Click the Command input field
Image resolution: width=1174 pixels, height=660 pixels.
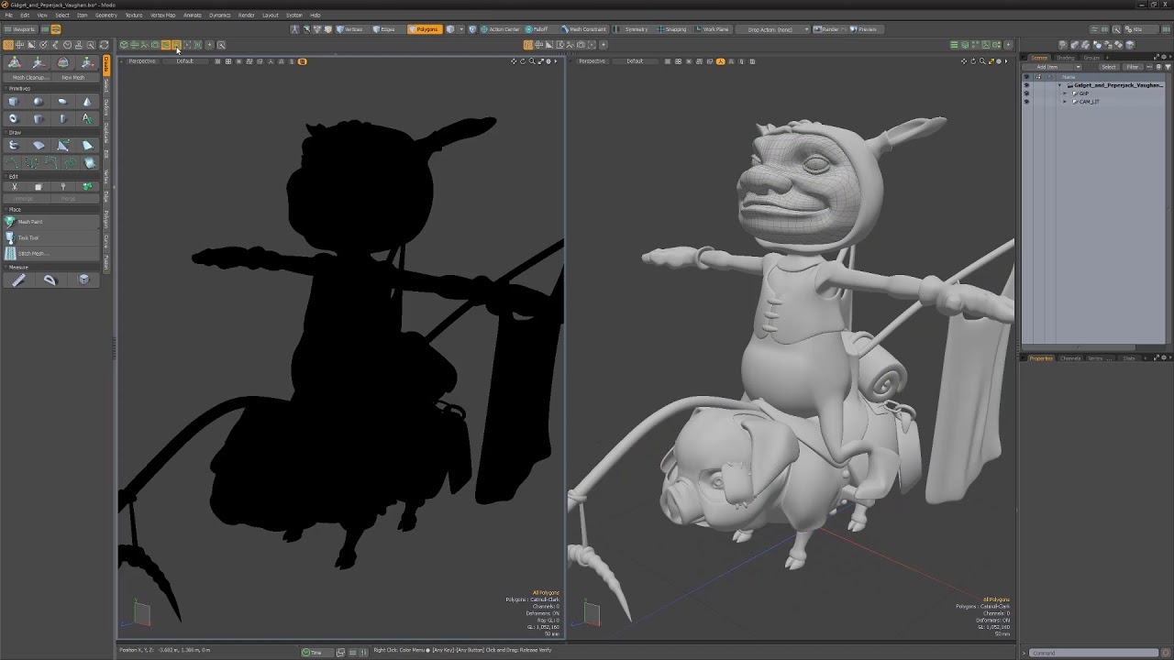click(1095, 654)
